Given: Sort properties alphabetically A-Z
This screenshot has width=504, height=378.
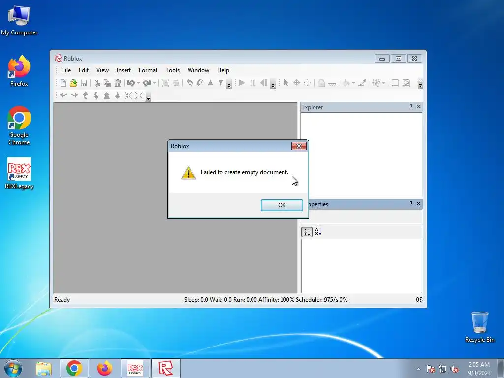Looking at the screenshot, I should point(318,232).
